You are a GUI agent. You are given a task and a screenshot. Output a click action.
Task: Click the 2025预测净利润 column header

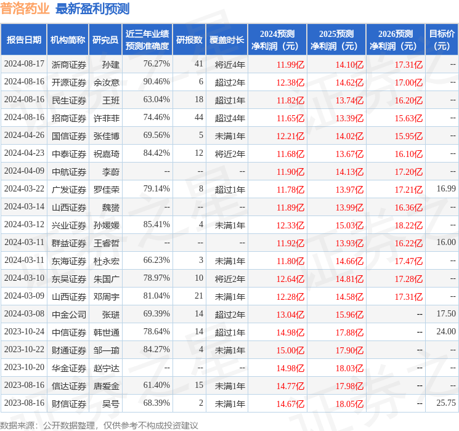tap(336, 39)
